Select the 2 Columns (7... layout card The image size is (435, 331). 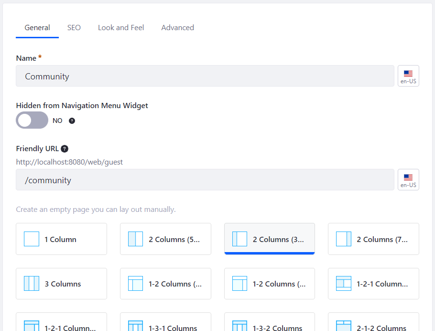[x=373, y=239]
